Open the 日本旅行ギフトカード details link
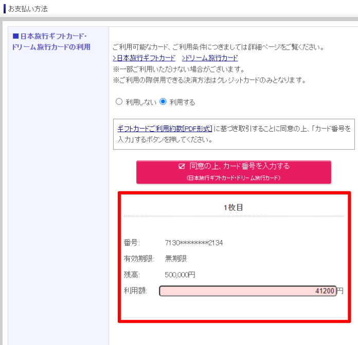This screenshot has width=358, height=345. [x=144, y=58]
